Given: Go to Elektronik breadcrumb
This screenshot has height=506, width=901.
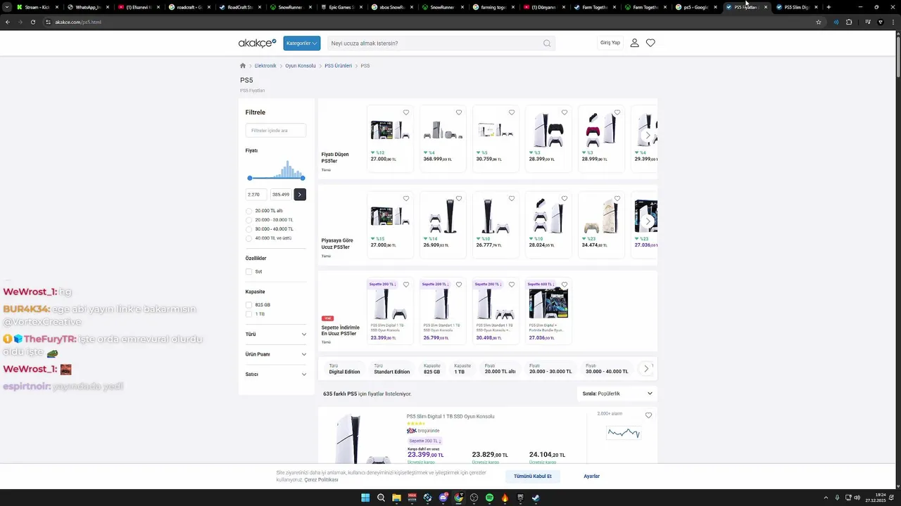Looking at the screenshot, I should click(265, 65).
